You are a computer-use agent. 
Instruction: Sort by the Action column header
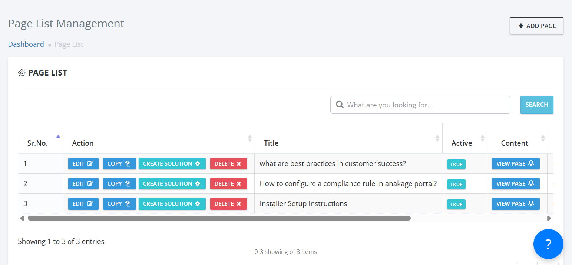159,138
